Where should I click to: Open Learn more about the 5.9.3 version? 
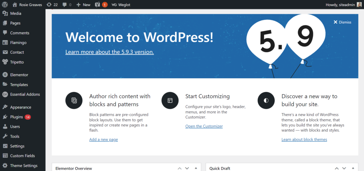click(x=109, y=52)
